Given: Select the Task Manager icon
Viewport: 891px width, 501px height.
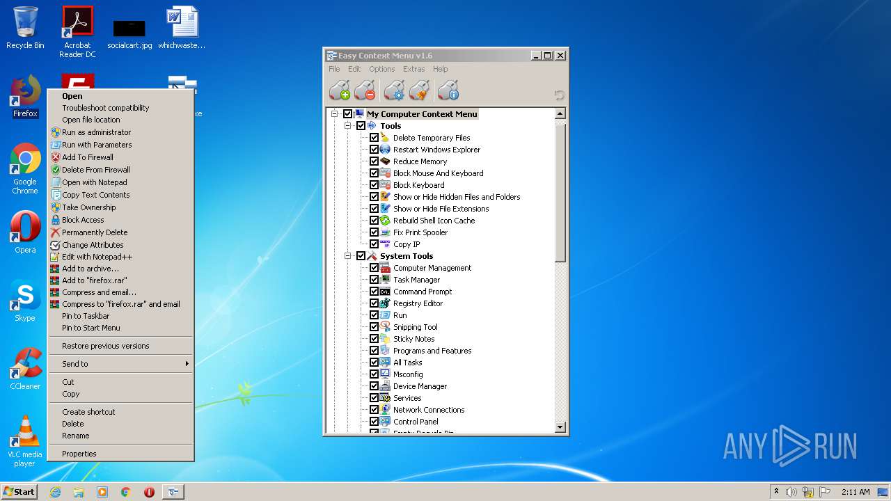Looking at the screenshot, I should 385,280.
